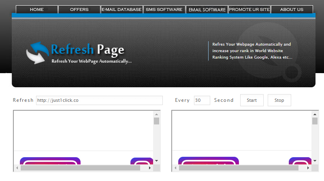Click the Refresh Page arrows logo
Viewport: 324px width, 181px height.
[x=37, y=53]
